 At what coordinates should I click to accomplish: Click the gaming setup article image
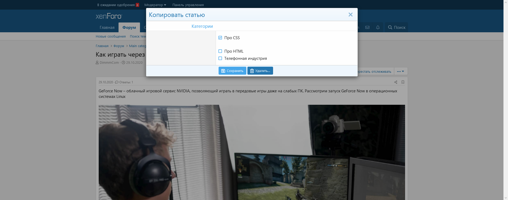(x=252, y=152)
